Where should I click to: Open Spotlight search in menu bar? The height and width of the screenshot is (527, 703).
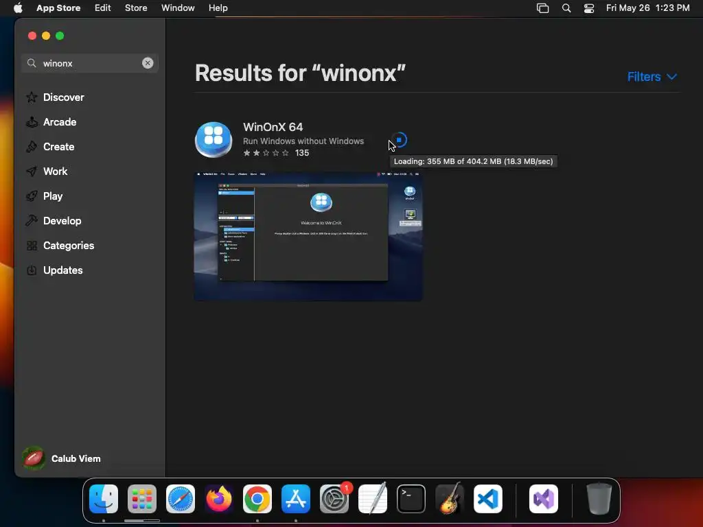(566, 8)
